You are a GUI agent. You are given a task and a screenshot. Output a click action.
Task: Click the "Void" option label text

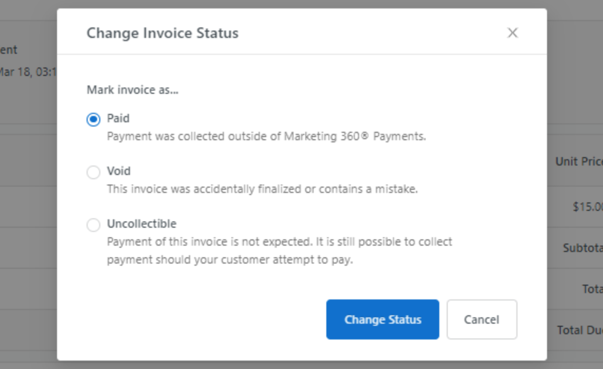point(119,171)
